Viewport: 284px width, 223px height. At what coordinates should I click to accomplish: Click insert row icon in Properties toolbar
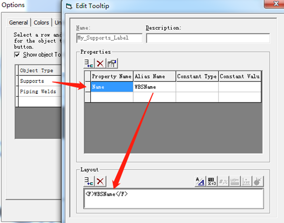coord(89,64)
